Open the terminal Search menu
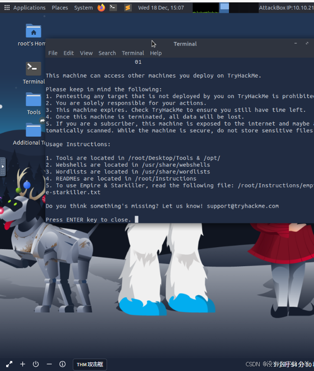The width and height of the screenshot is (314, 371). point(107,53)
